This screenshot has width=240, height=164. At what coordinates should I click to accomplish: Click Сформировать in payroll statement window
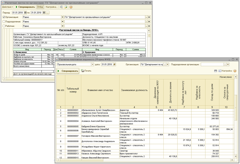[68, 71]
